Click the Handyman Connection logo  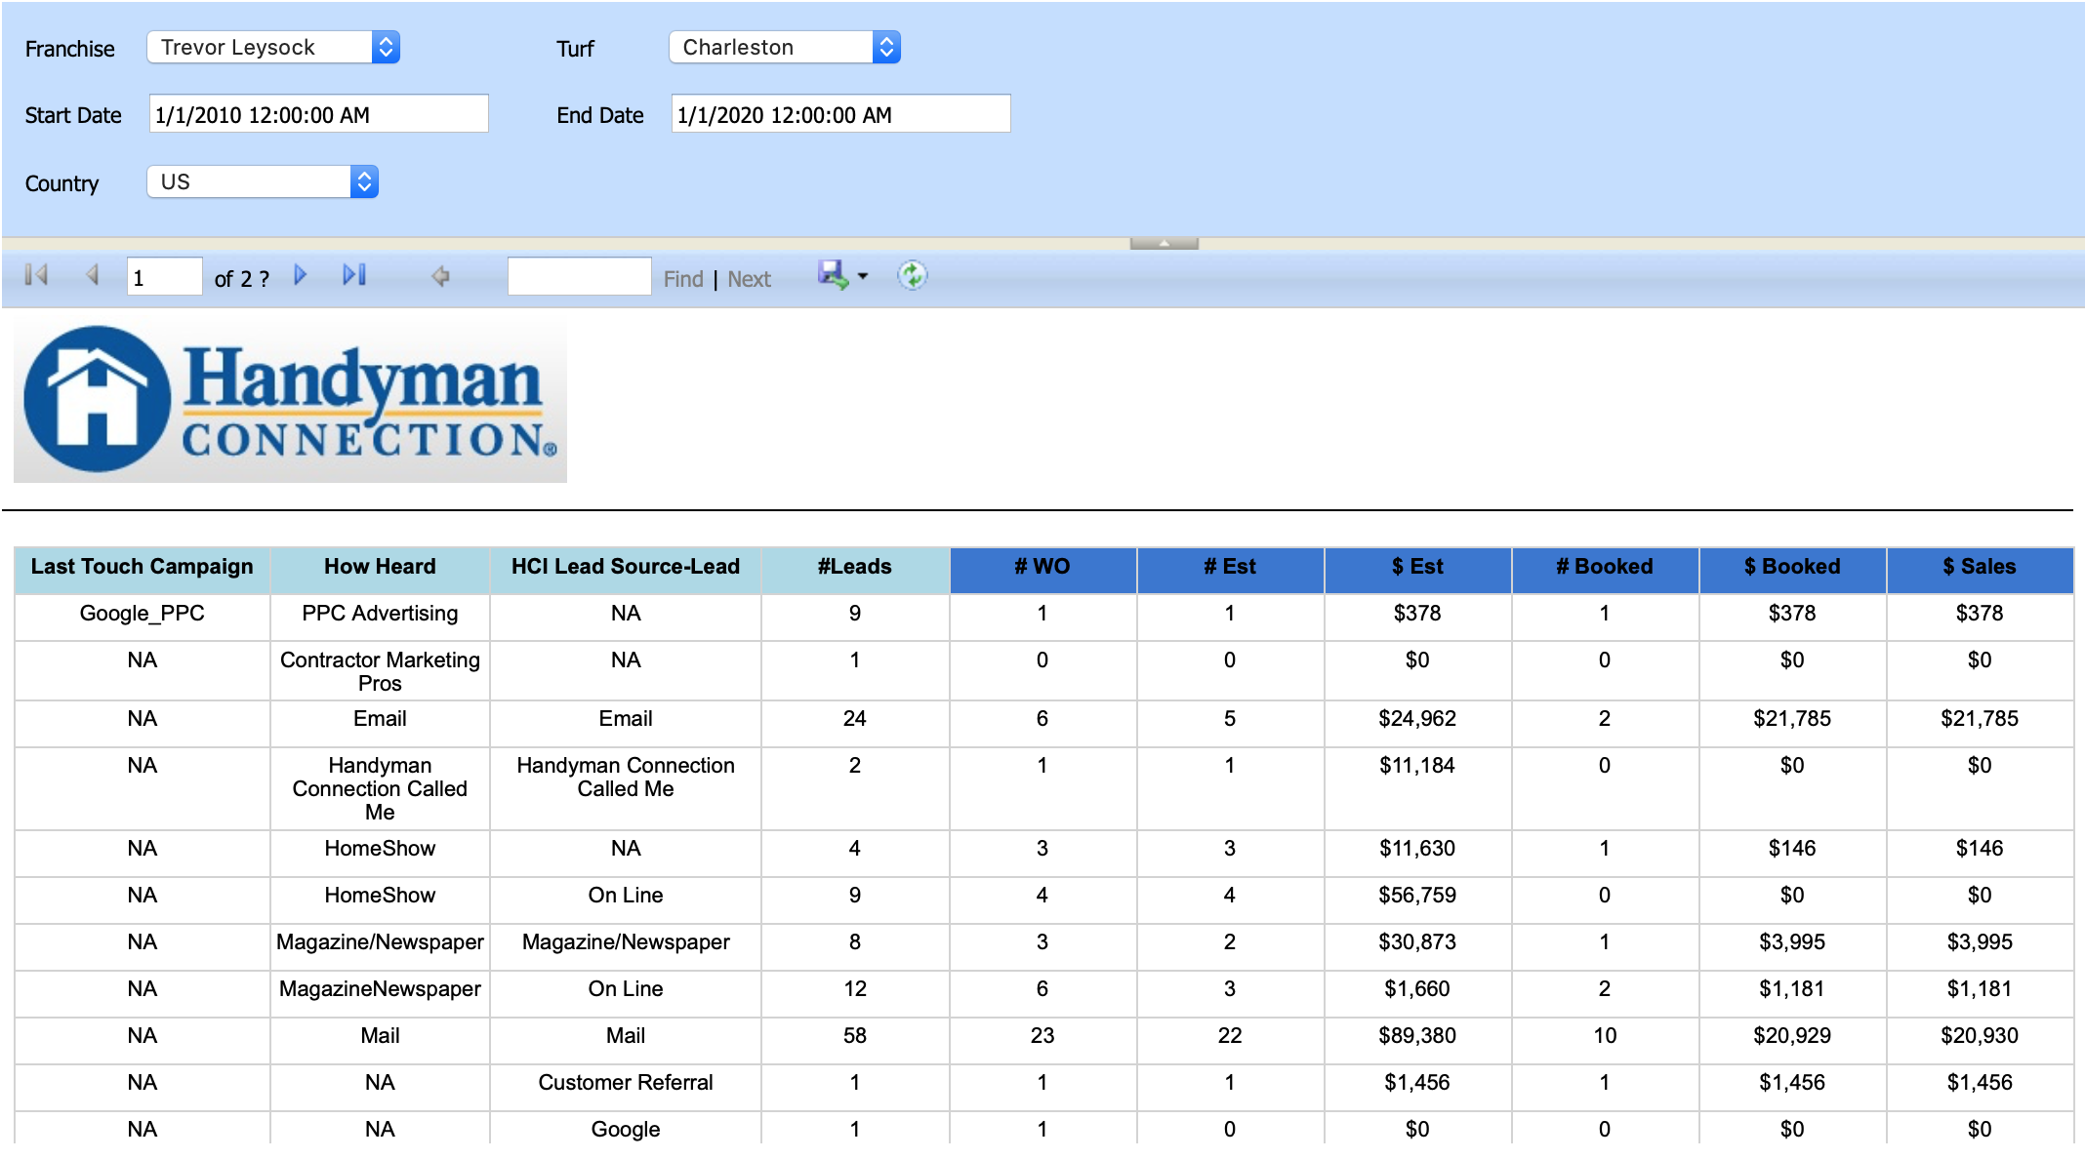[x=290, y=400]
